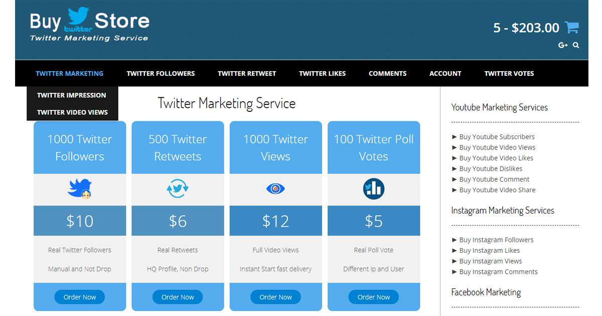Screen dimensions: 602x316
Task: Select Twitter Video Views submenu item
Action: point(72,112)
